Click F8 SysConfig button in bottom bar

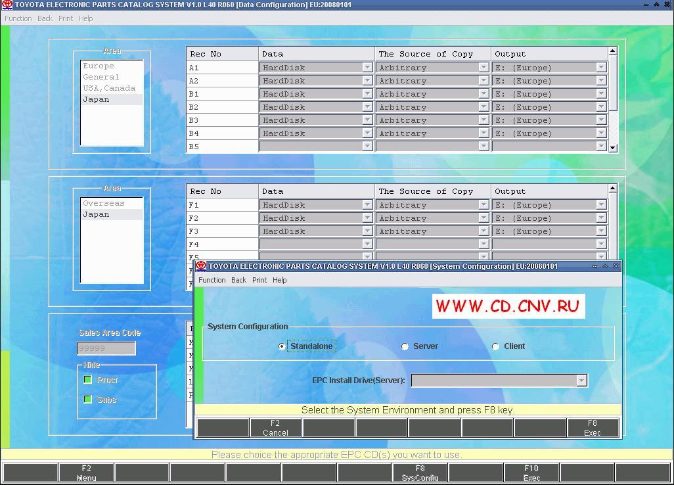(420, 473)
